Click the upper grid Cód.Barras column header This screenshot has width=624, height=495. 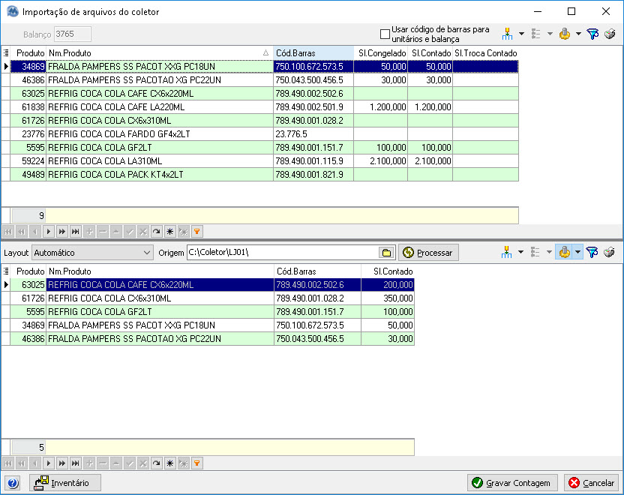coord(313,53)
